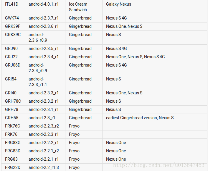Screen dimensions: 208x171
Task: Select the GRK39F build row
Action: click(x=104, y=26)
